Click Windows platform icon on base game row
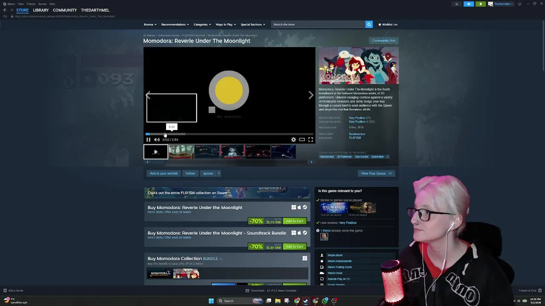The width and height of the screenshot is (545, 306). [294, 207]
